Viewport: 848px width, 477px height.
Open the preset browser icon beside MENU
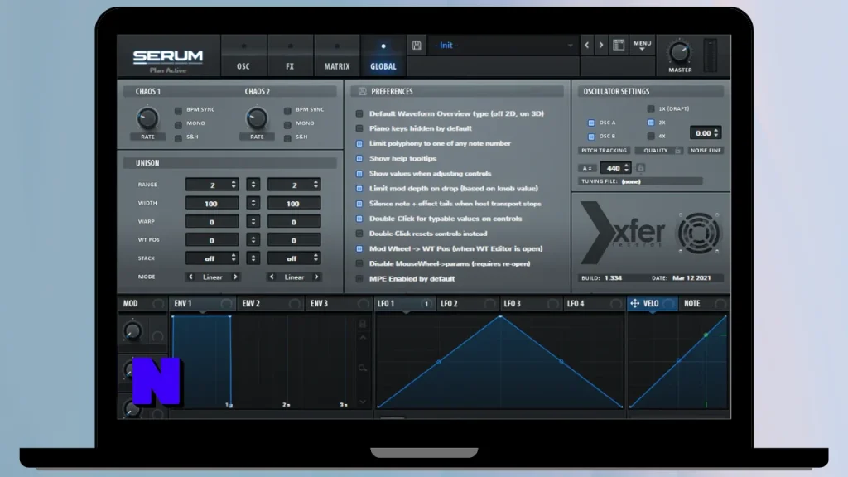(619, 46)
